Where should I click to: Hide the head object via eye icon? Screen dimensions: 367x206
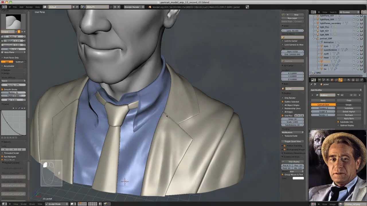[354, 58]
